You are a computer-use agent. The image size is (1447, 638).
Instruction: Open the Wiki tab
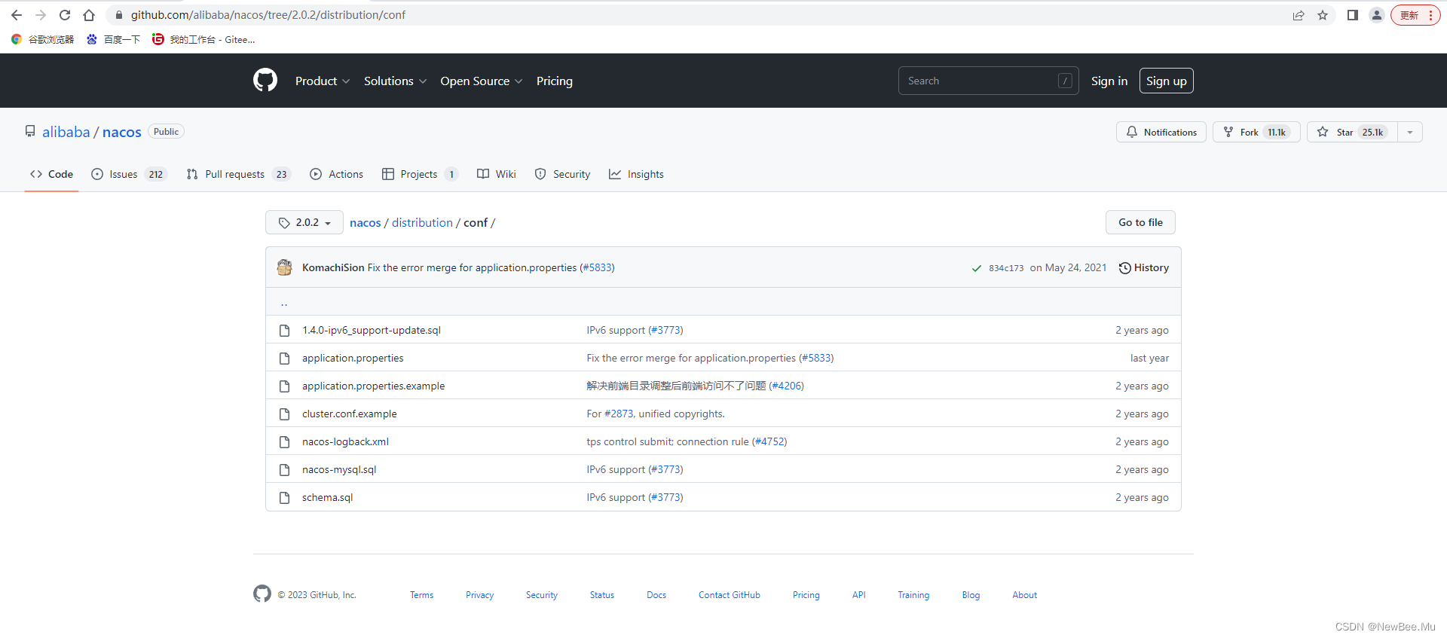click(497, 174)
